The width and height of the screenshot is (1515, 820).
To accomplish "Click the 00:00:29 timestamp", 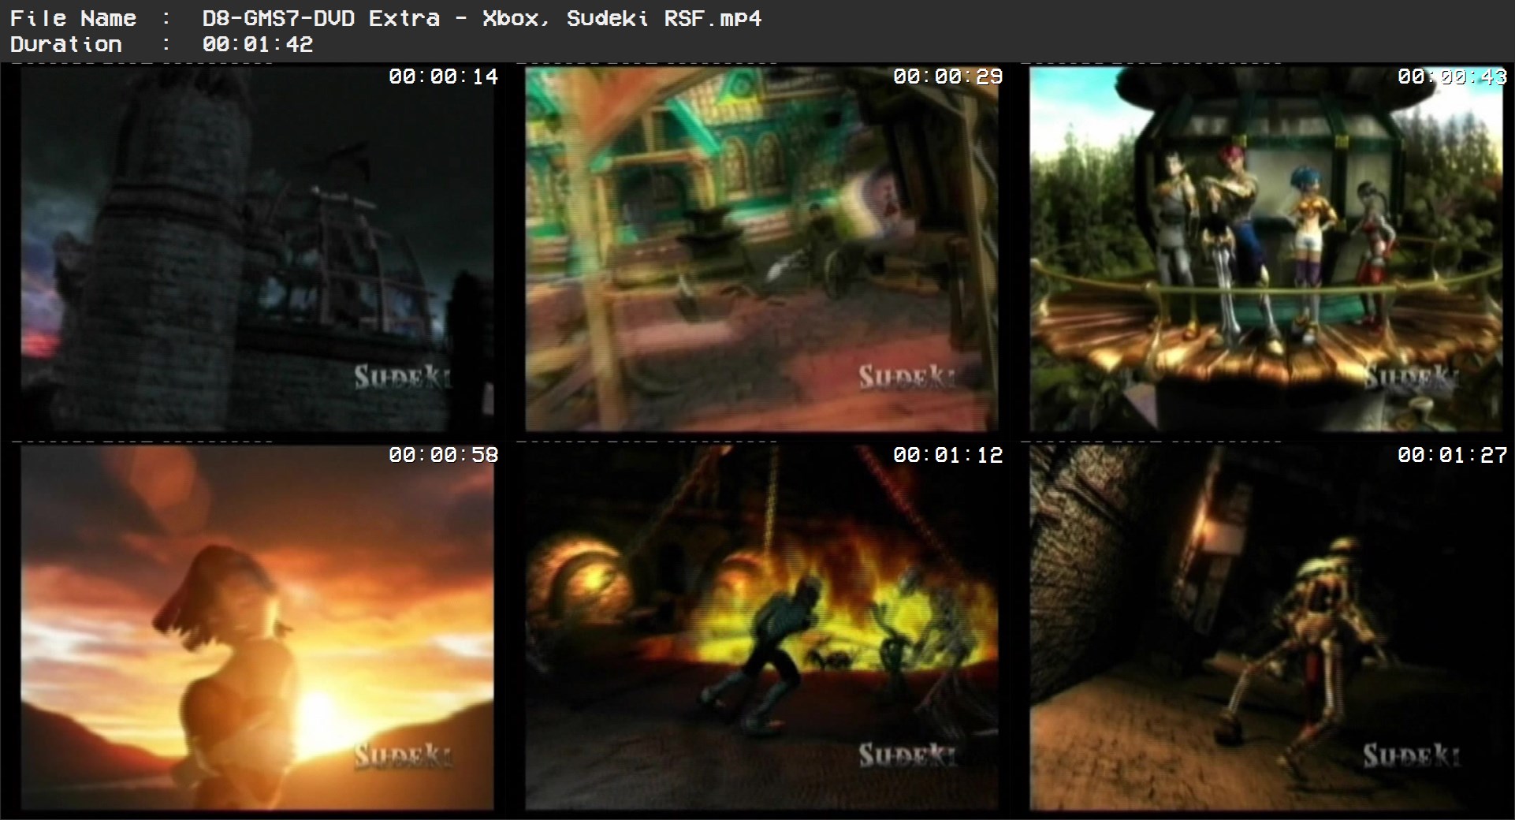I will coord(947,76).
